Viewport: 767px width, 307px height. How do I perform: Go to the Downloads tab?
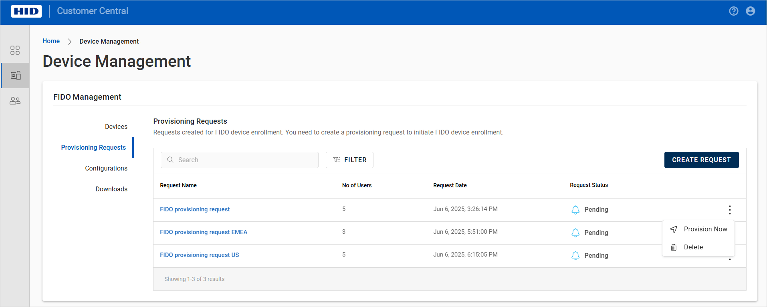[x=111, y=189]
